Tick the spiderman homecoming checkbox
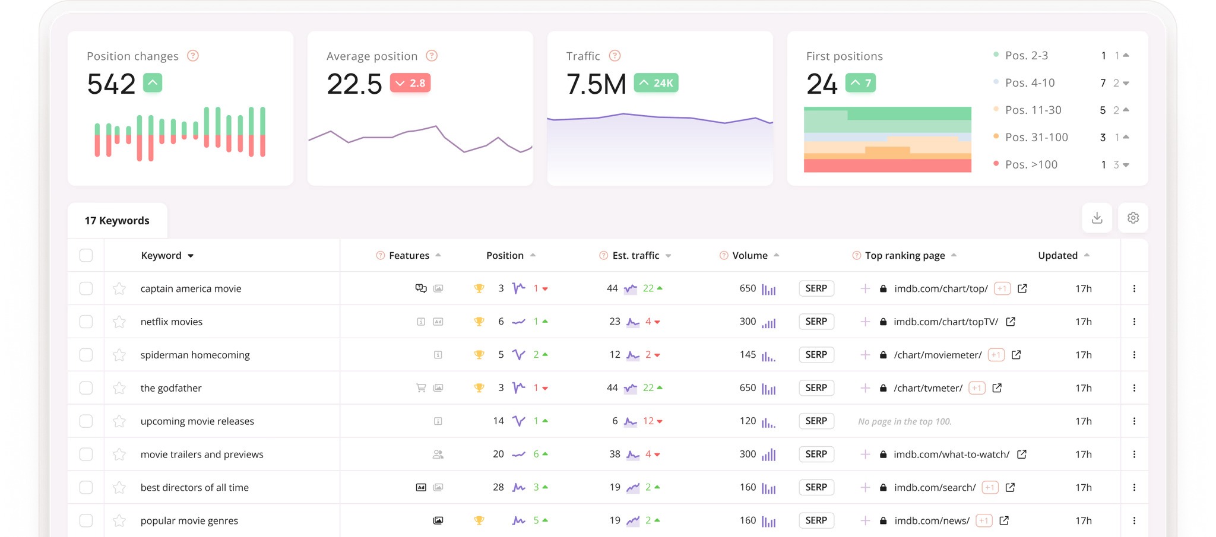 (86, 355)
